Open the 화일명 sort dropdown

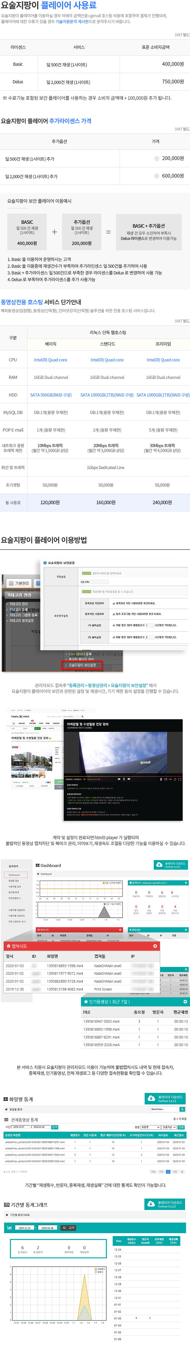(x=150, y=1127)
